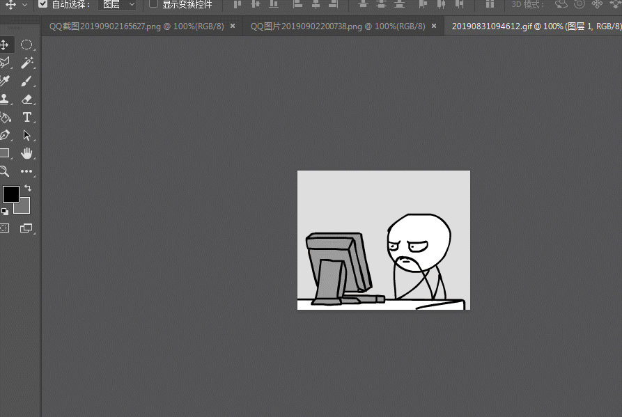The height and width of the screenshot is (417, 622).
Task: Click the 3D rotate mode icon
Action: tap(561, 4)
